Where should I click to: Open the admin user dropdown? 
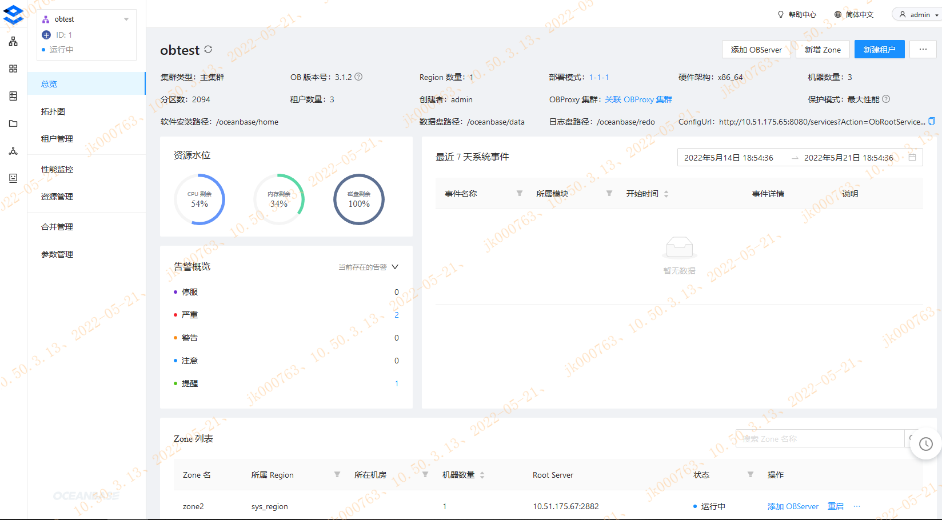pyautogui.click(x=918, y=14)
